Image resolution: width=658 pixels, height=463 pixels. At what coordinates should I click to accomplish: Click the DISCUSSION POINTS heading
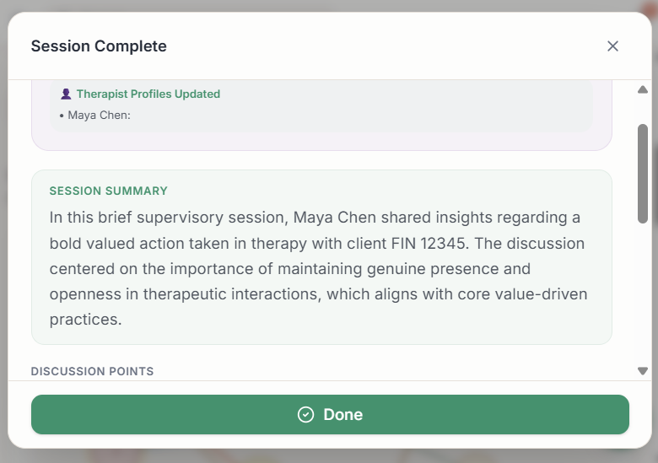pos(92,372)
